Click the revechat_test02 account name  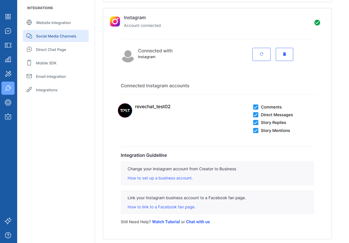pos(153,107)
